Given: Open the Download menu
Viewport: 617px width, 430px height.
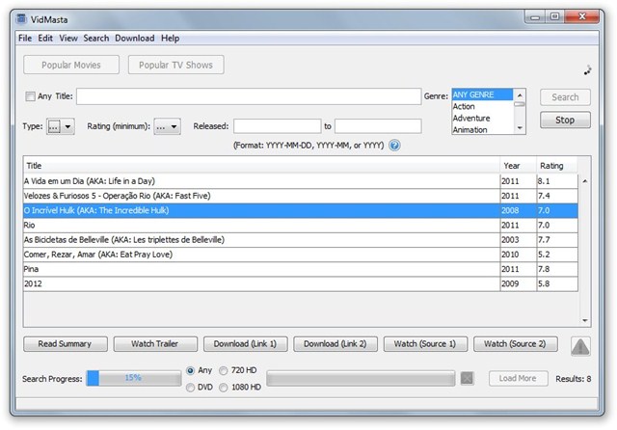Looking at the screenshot, I should [x=135, y=39].
